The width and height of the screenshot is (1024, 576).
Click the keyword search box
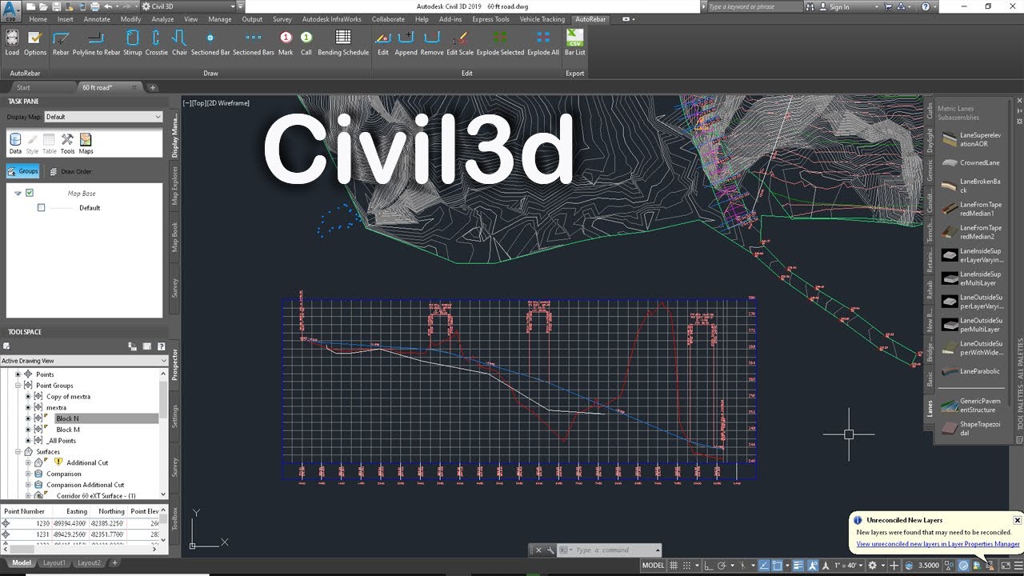pyautogui.click(x=755, y=6)
